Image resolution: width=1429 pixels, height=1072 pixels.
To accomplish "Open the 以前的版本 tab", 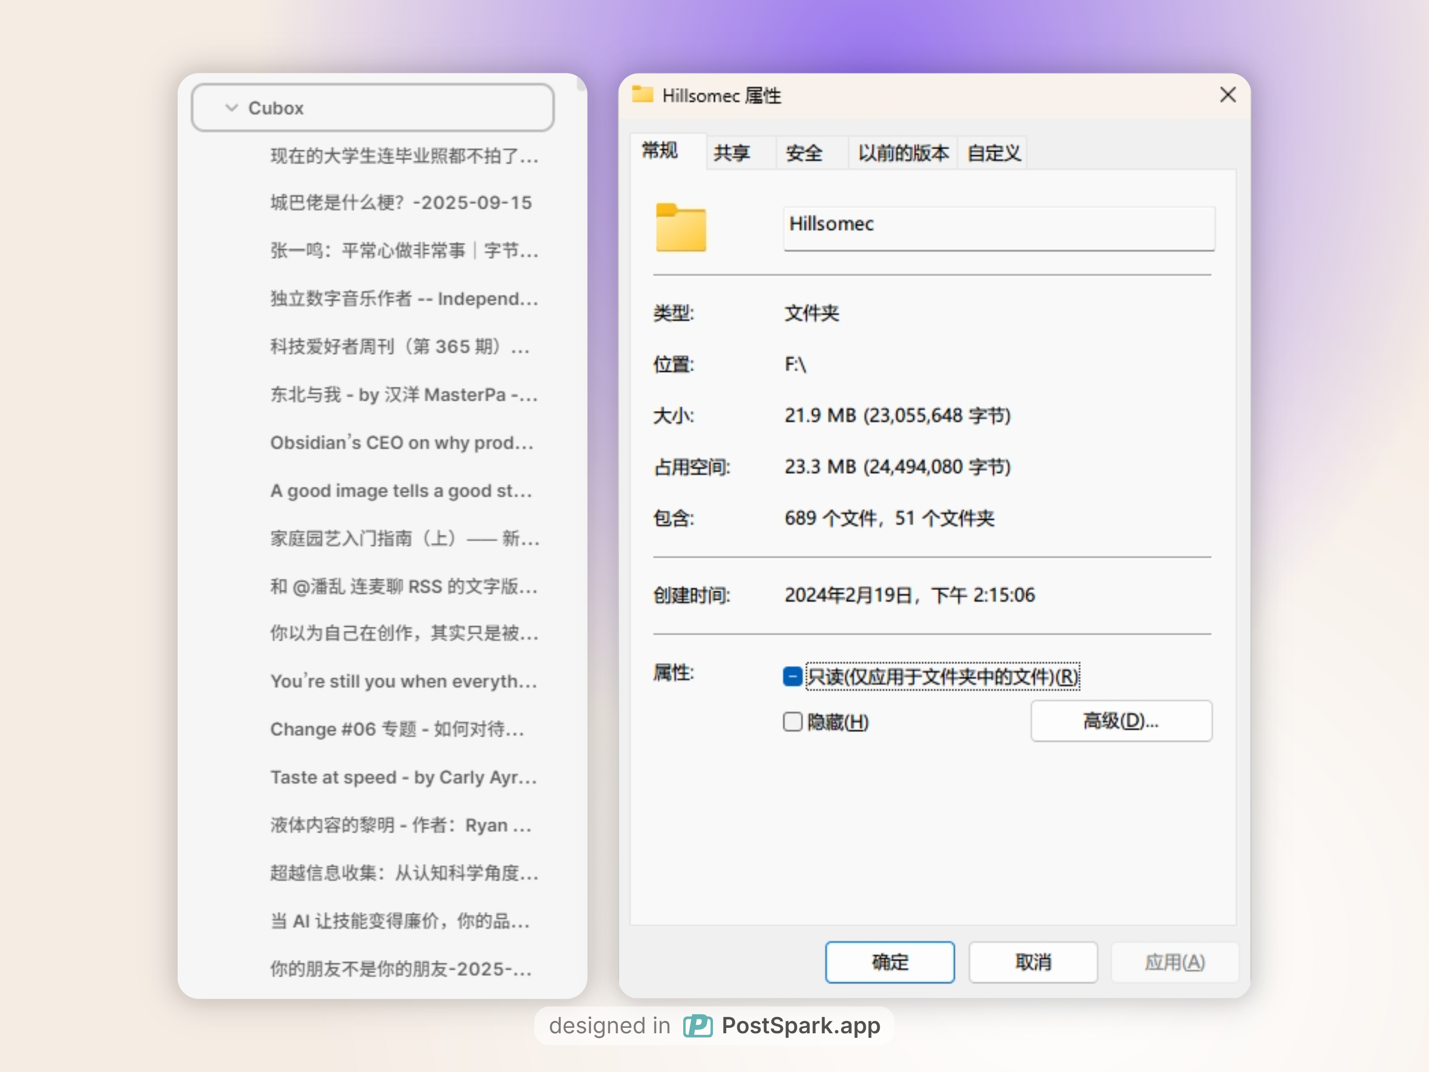I will point(903,153).
